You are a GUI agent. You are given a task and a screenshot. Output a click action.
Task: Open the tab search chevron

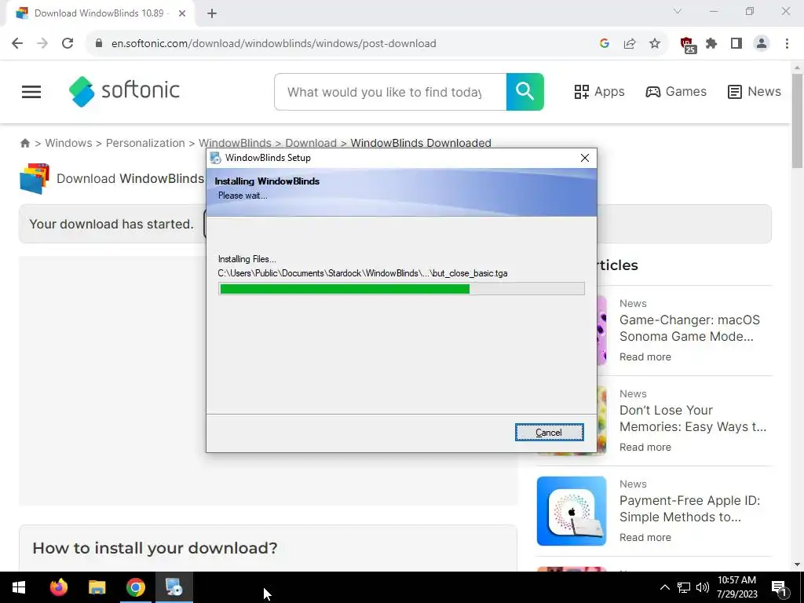(x=678, y=11)
